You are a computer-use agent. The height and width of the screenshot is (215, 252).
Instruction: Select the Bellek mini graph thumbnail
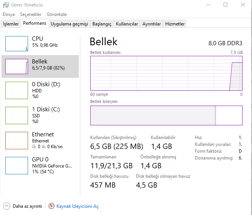point(16,66)
